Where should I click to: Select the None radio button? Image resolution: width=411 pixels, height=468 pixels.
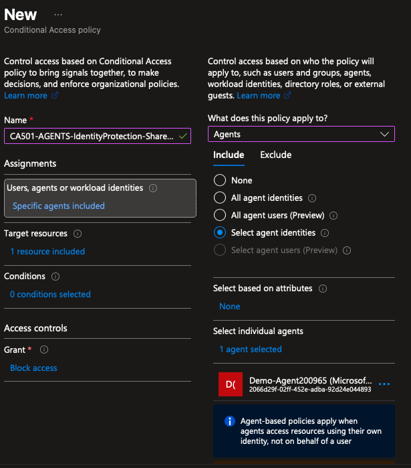coord(220,180)
